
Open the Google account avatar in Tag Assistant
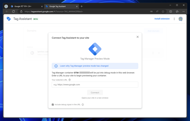[180, 19]
